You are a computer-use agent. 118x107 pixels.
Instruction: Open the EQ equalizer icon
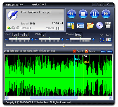[102, 40]
